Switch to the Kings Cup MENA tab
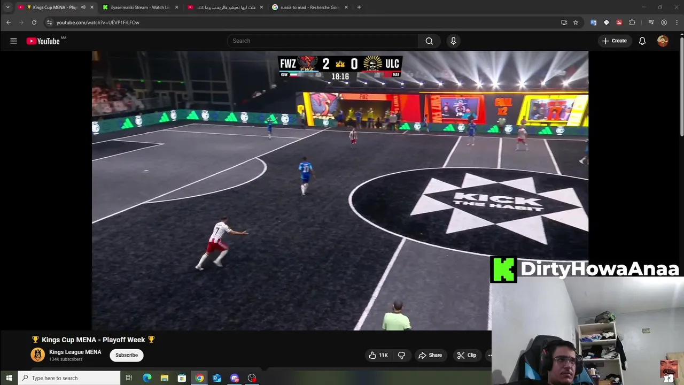 click(56, 7)
